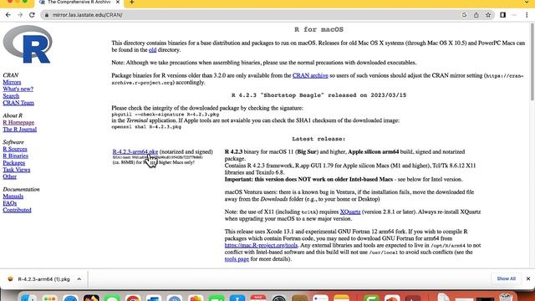
Task: Follow the 'tools page' link
Action: [x=237, y=259]
